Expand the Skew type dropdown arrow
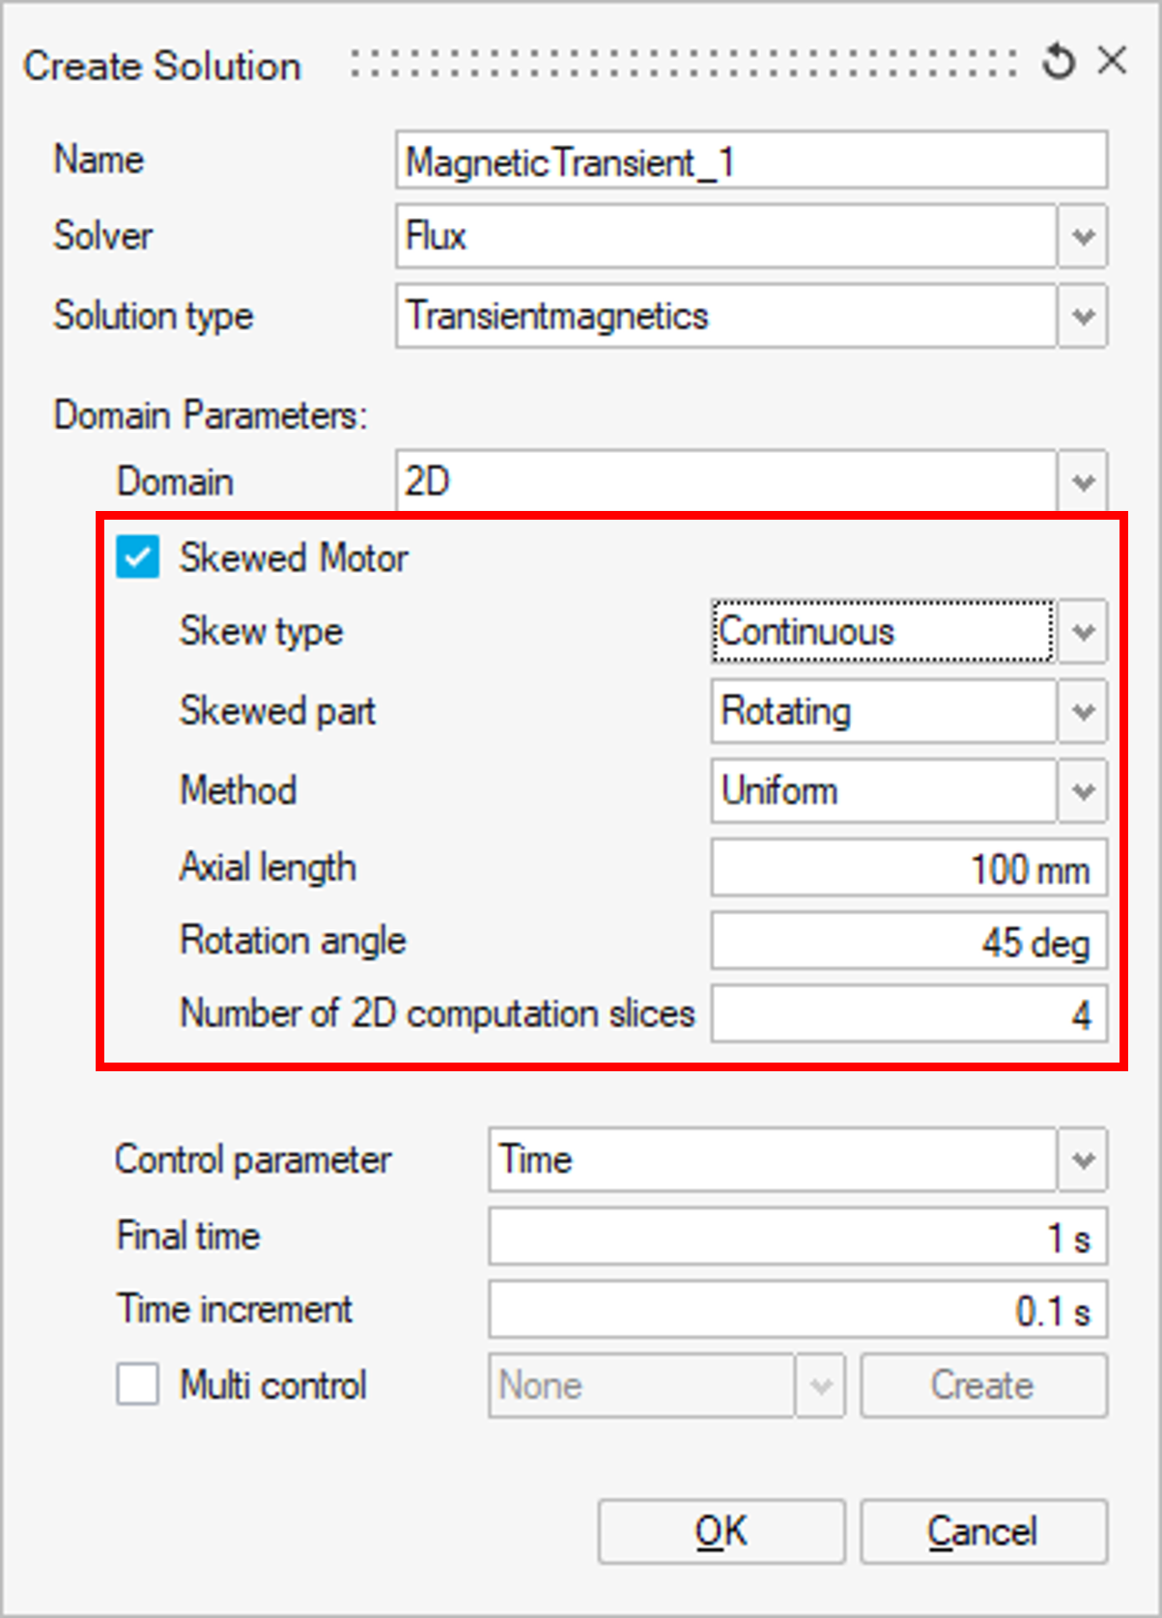 (x=1083, y=632)
